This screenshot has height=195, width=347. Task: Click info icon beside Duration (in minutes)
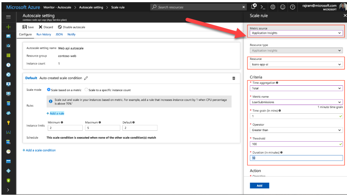click(281, 153)
